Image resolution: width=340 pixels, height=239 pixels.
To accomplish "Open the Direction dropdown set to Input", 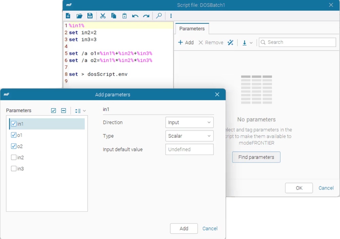I will (x=189, y=122).
